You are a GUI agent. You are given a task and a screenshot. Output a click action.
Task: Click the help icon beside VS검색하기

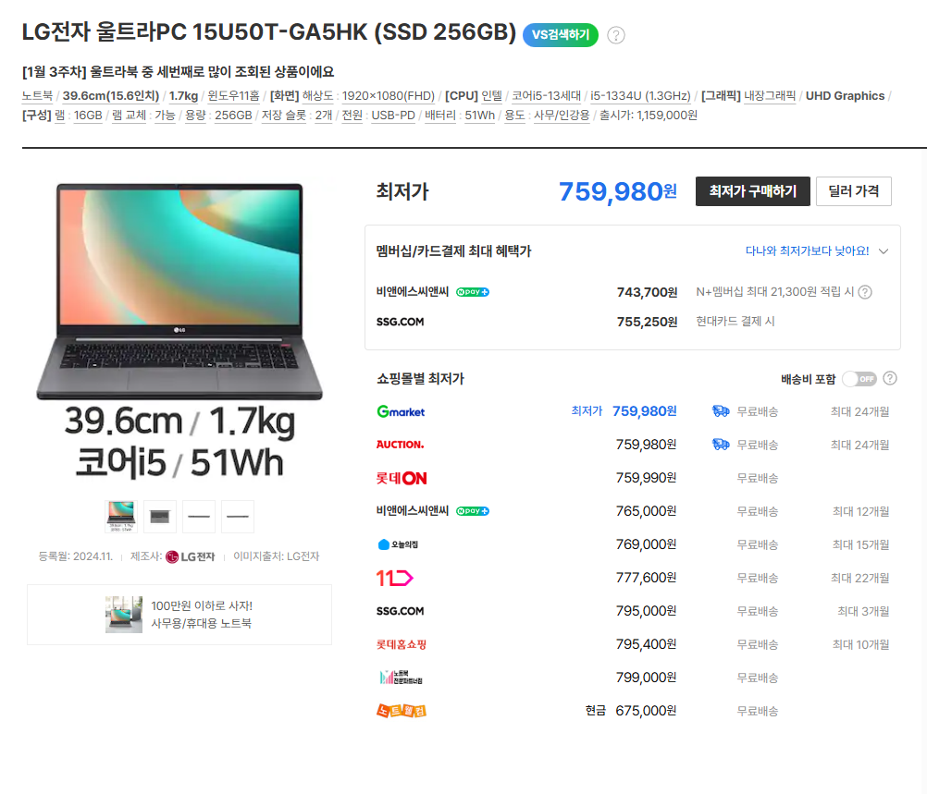click(x=616, y=35)
